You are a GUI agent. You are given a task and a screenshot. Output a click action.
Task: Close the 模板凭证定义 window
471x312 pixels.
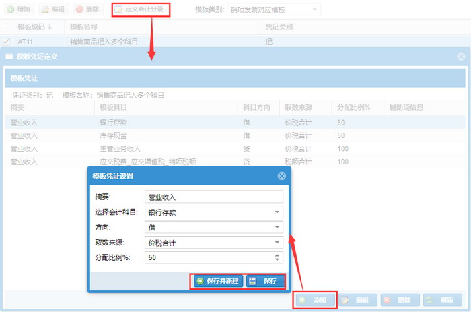(x=460, y=57)
